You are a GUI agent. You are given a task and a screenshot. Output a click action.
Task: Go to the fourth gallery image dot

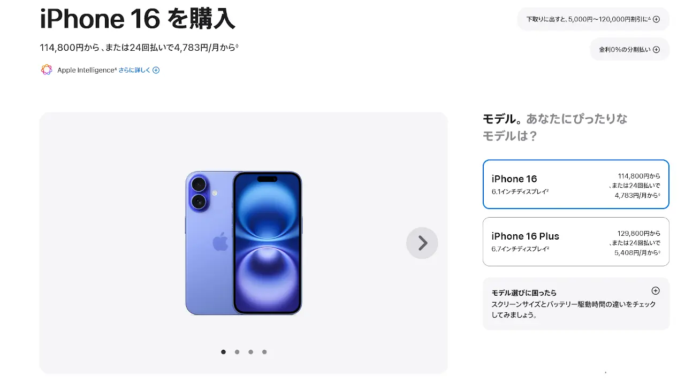[x=264, y=352]
